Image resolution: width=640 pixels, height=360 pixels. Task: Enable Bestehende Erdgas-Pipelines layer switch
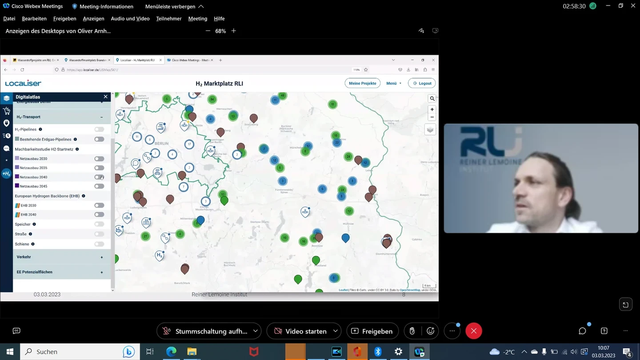(99, 140)
